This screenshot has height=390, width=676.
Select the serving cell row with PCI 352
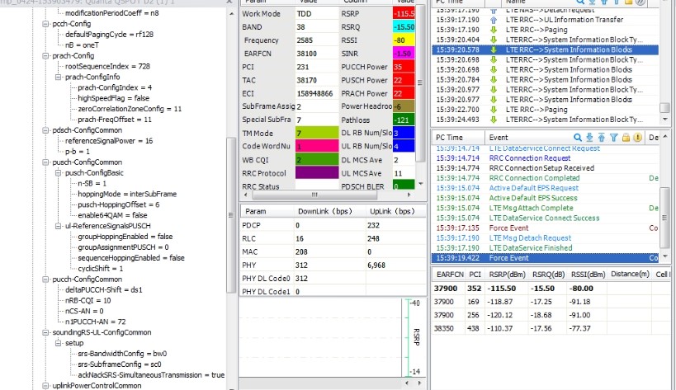[x=550, y=288]
